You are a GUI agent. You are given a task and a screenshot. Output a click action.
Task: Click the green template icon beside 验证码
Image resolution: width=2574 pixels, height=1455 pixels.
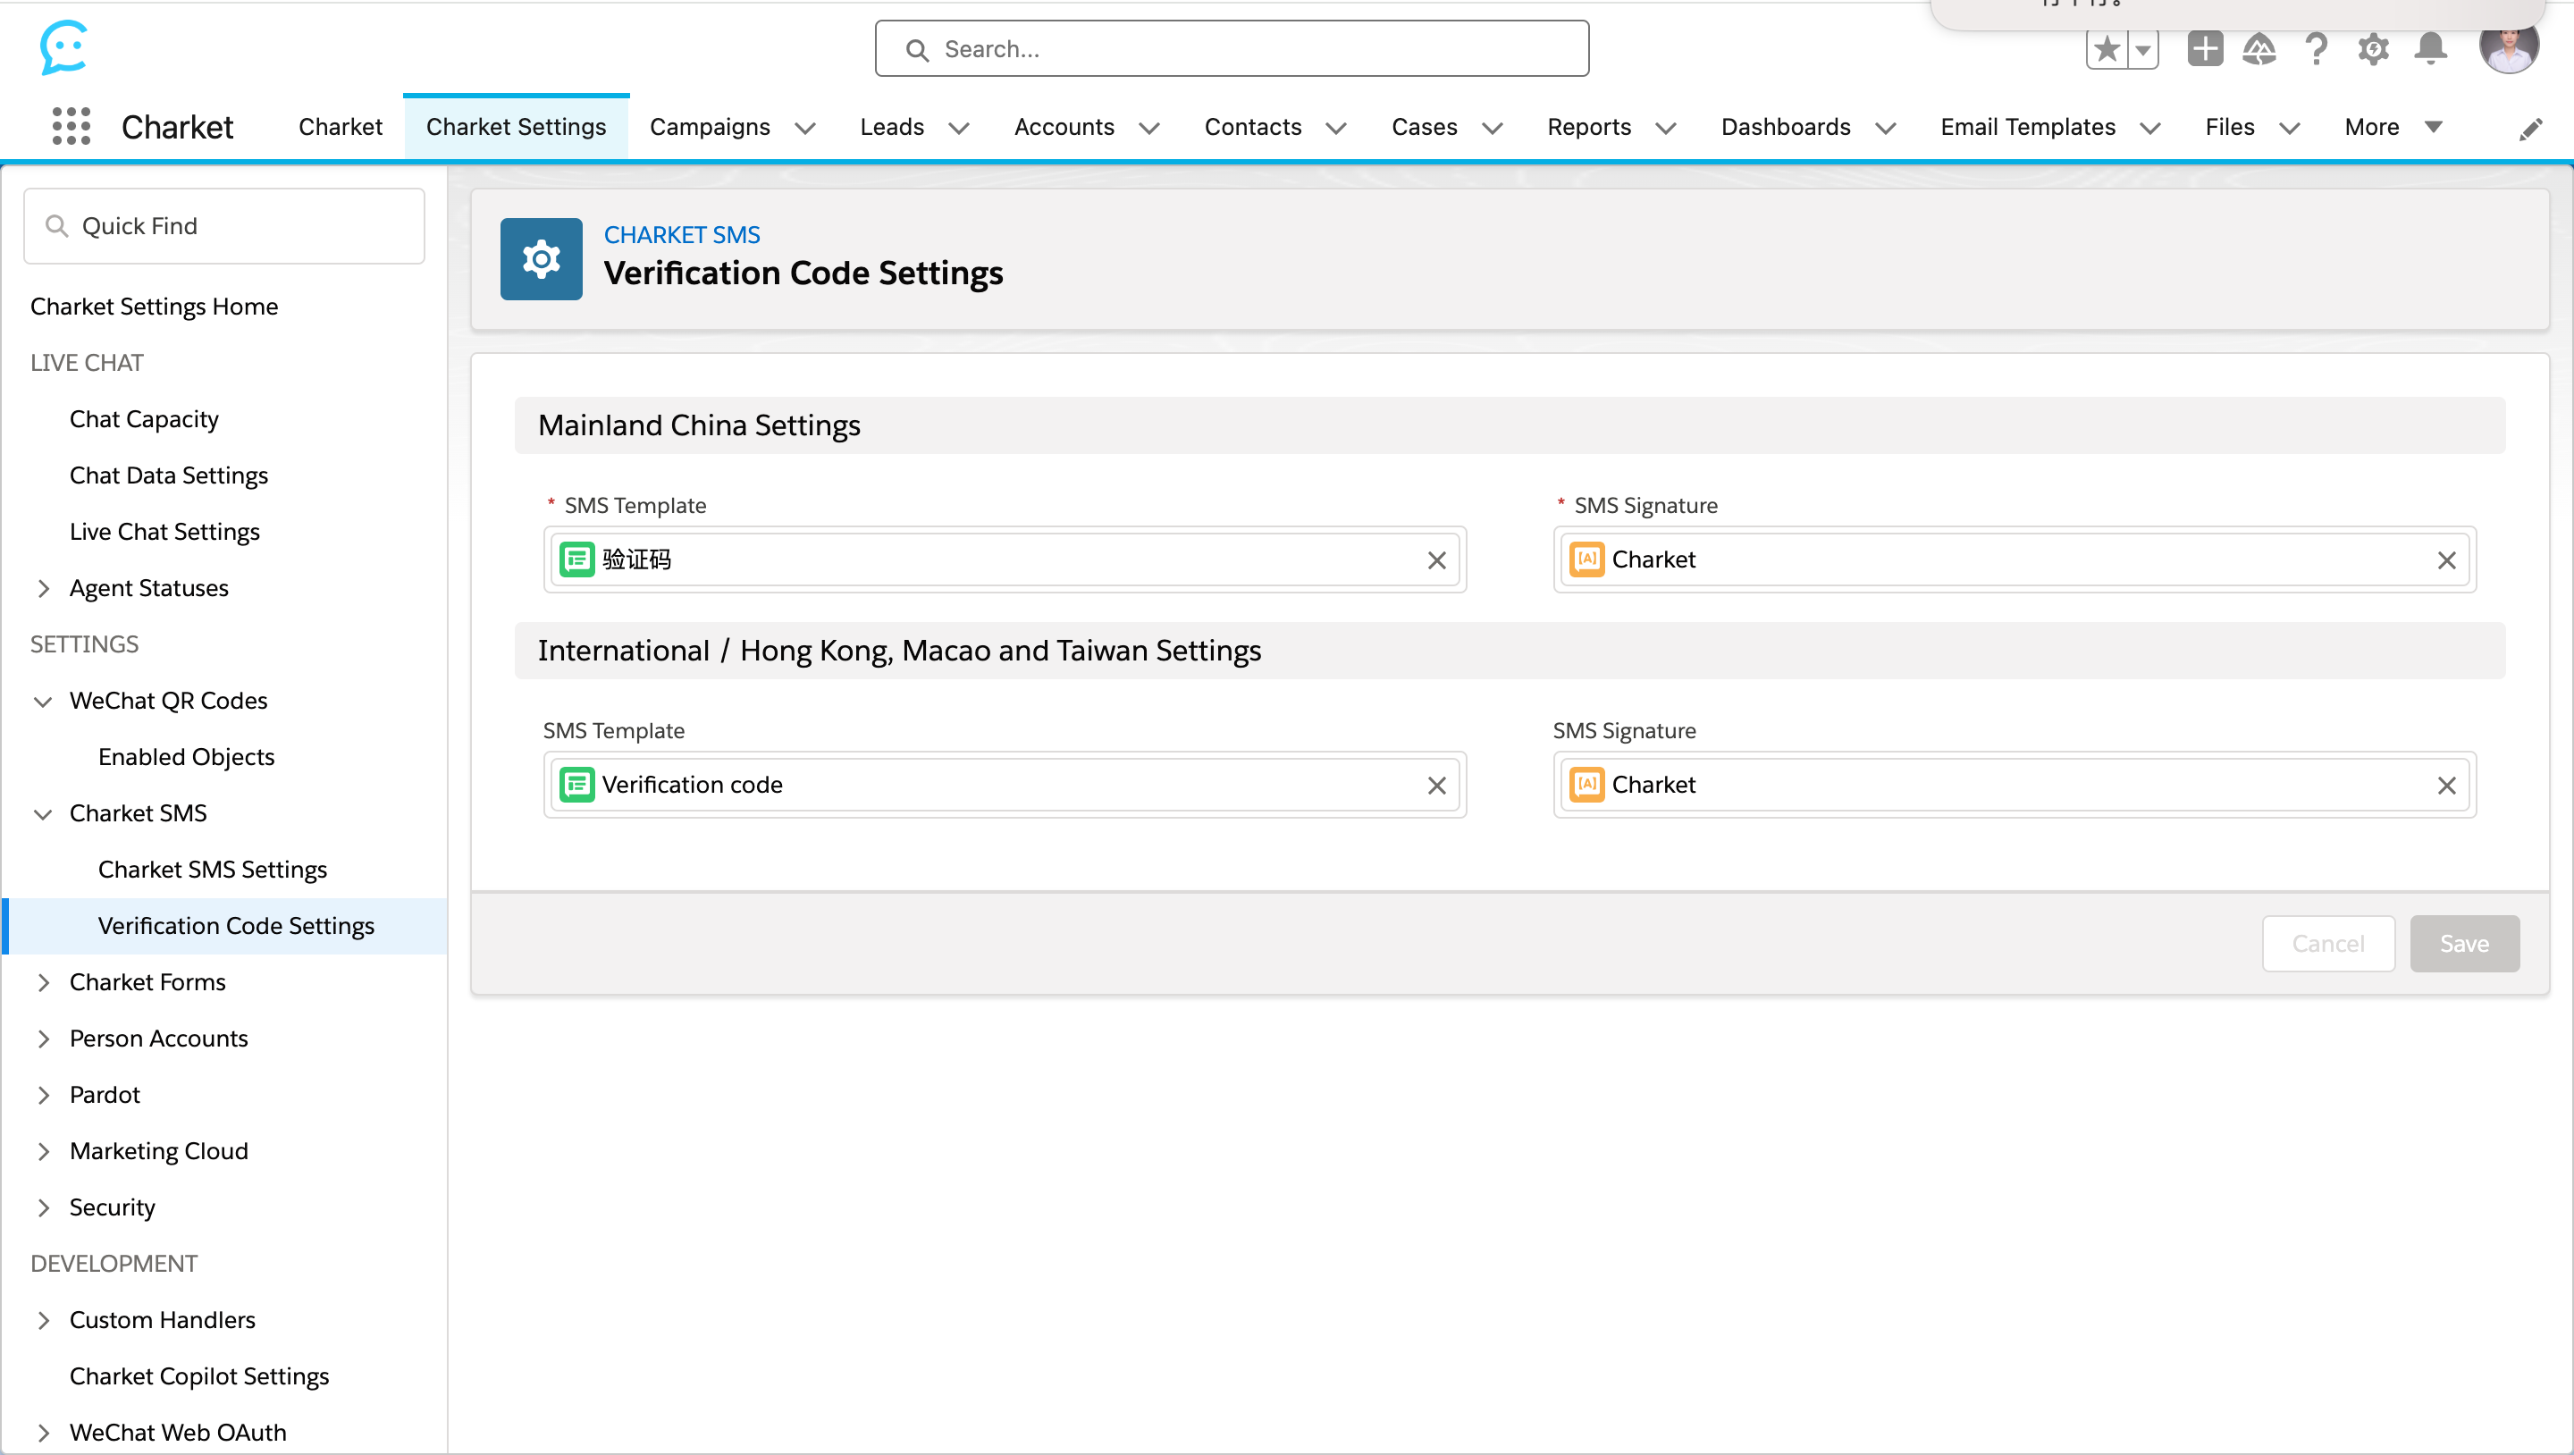click(576, 559)
